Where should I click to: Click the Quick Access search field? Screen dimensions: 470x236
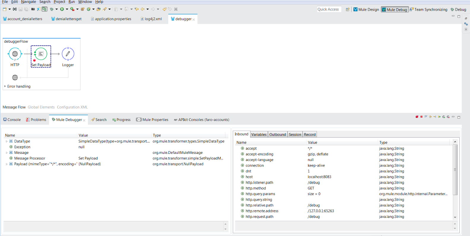pyautogui.click(x=329, y=9)
